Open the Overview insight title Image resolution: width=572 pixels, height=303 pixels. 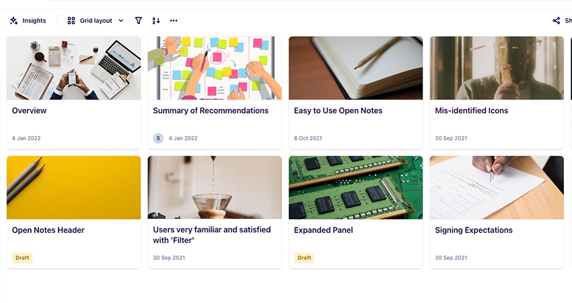[30, 110]
